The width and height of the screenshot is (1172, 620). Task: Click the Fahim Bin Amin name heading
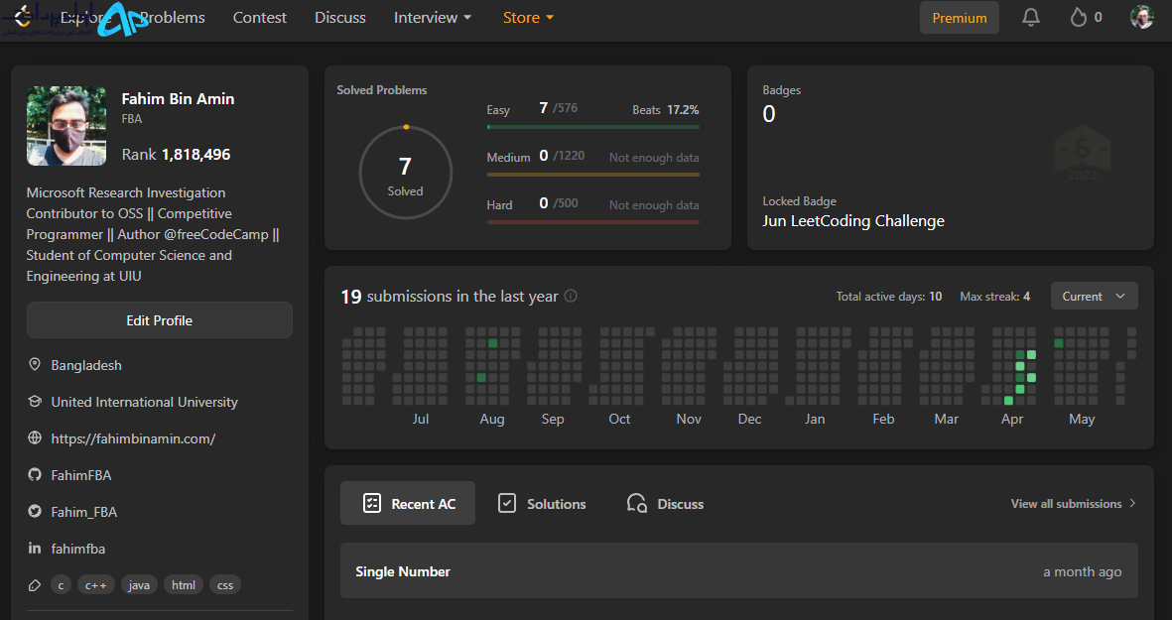pos(178,98)
